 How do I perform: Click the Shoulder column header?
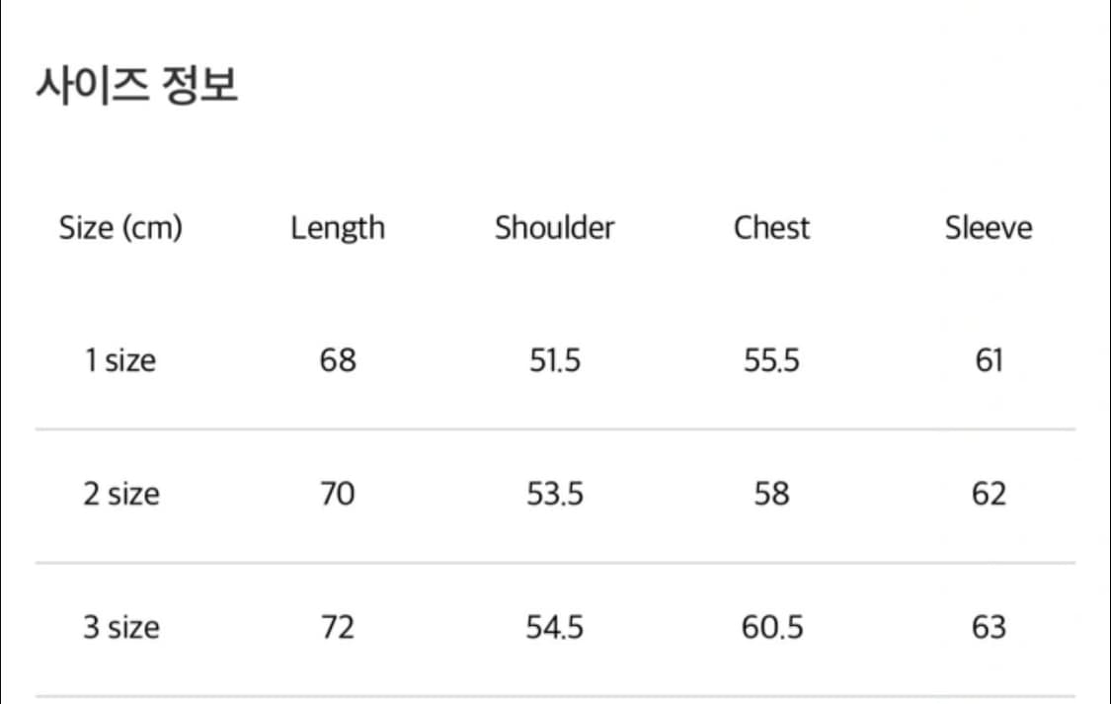pyautogui.click(x=554, y=228)
